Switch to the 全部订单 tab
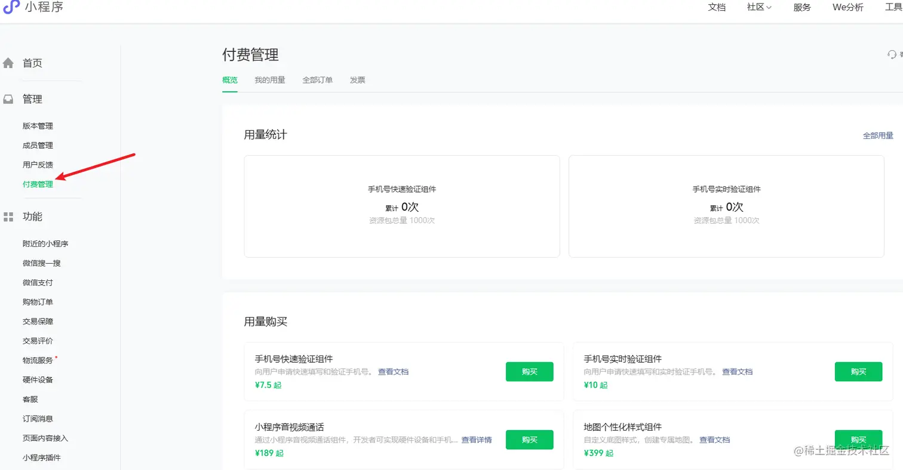Screen dimensions: 903x470 coord(318,80)
